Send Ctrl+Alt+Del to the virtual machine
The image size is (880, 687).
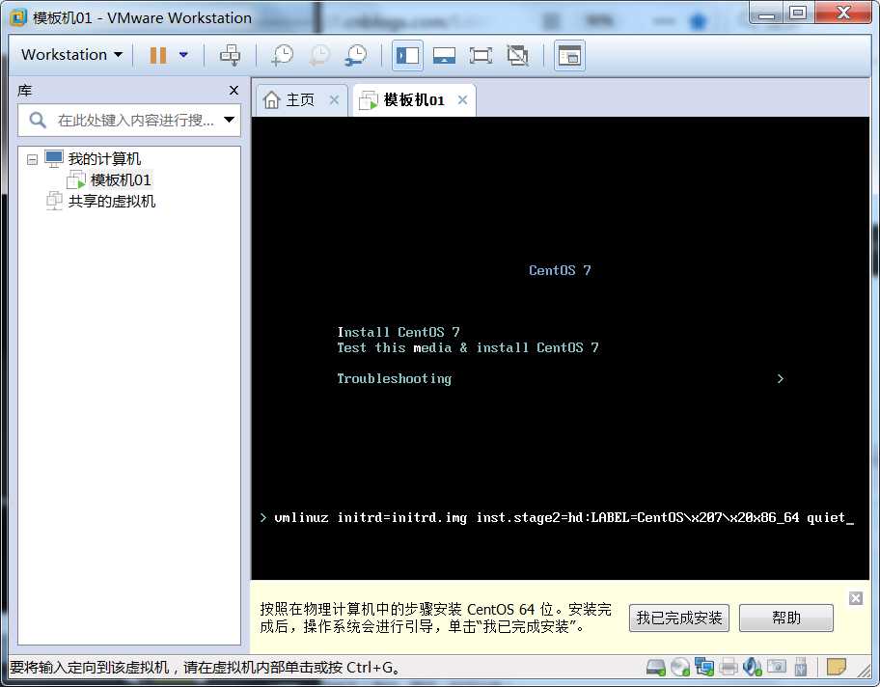(230, 55)
